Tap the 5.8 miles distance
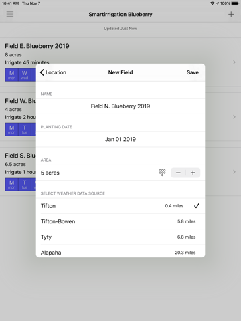Screen dimensions: 241x321 click(187, 221)
